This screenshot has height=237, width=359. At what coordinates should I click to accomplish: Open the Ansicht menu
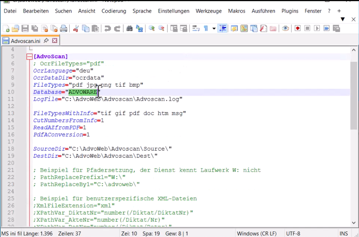point(86,11)
